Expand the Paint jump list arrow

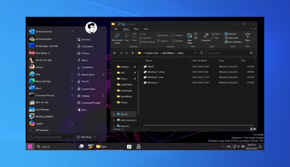72,74
